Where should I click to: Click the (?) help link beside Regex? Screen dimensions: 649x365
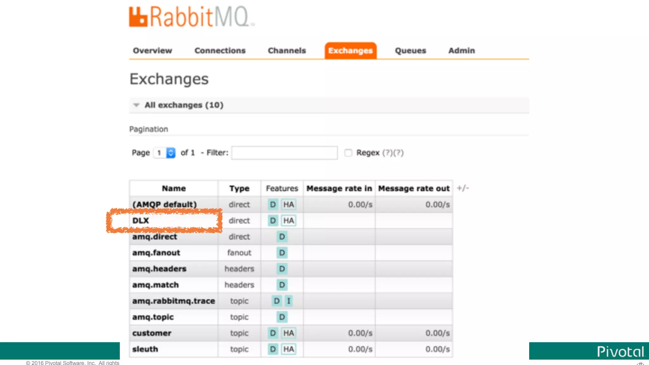[388, 153]
